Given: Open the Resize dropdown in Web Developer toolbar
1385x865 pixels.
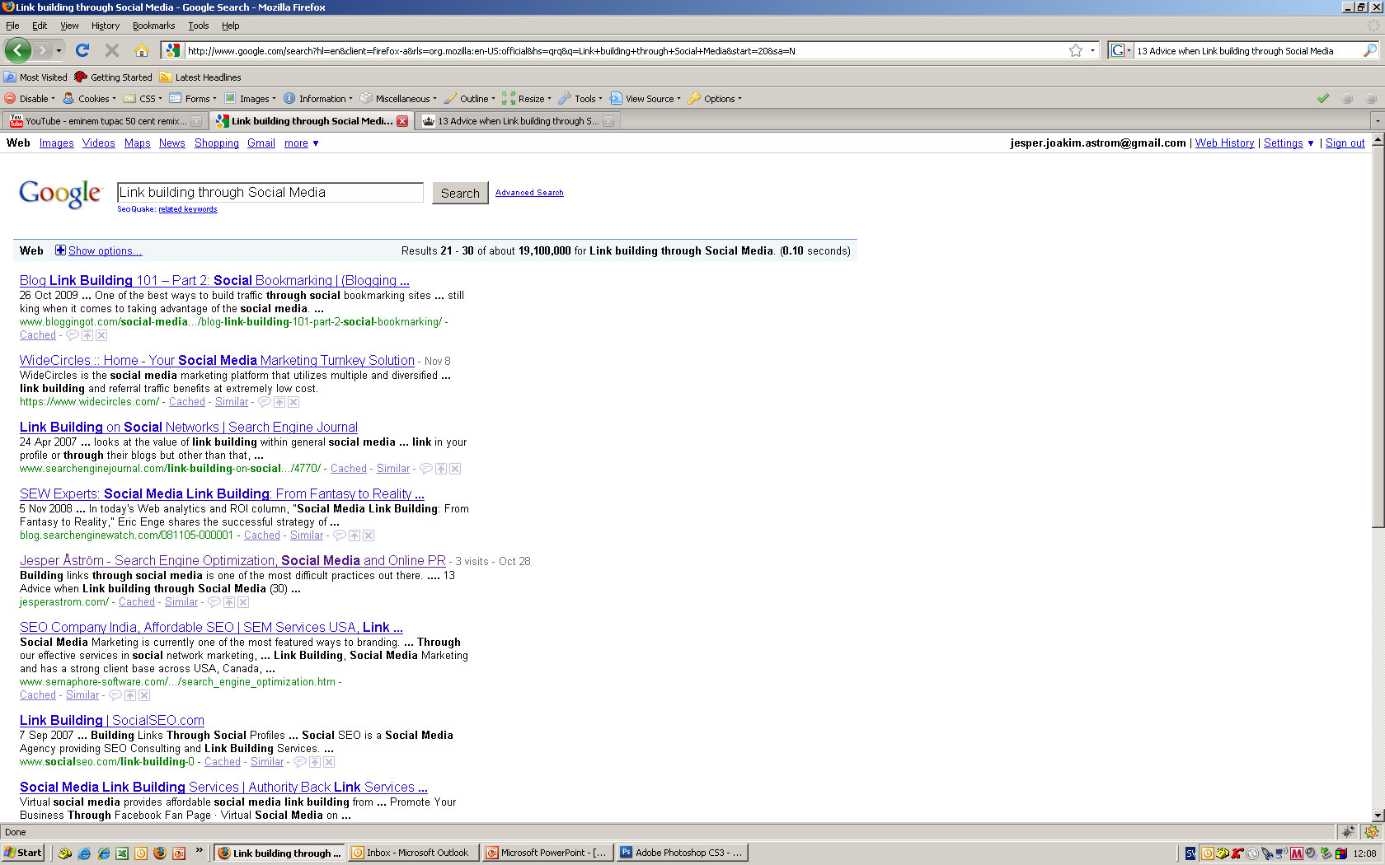Looking at the screenshot, I should pyautogui.click(x=527, y=99).
